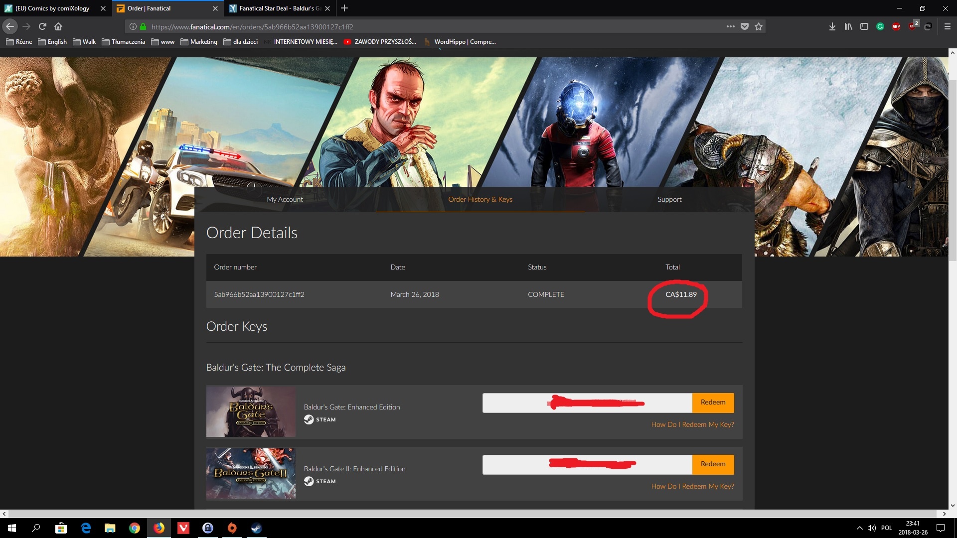Open the Tłumaczenia bookmarks folder
The width and height of the screenshot is (957, 538).
point(124,42)
